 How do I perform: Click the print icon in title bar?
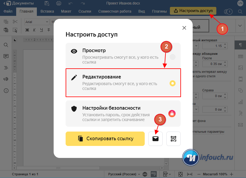coord(59,3)
